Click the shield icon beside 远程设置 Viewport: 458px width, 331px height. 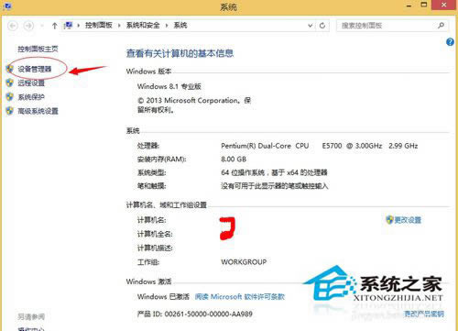pos(10,83)
